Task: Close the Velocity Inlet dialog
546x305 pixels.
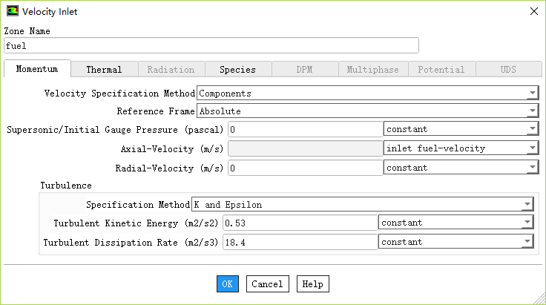Action: 532,12
